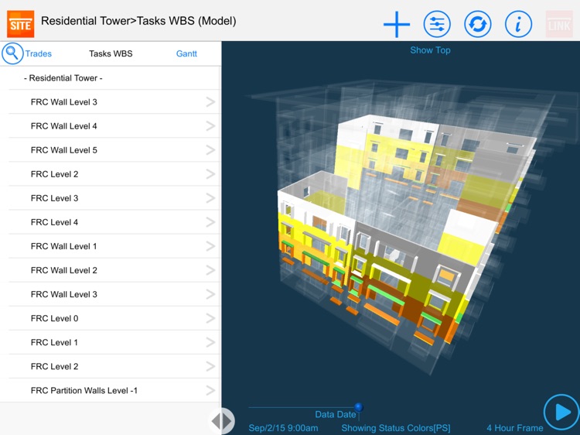This screenshot has width=580, height=435.
Task: Toggle the side panel collapse handle
Action: click(x=222, y=421)
